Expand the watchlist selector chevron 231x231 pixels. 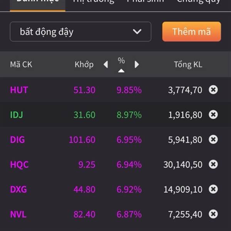click(x=137, y=32)
